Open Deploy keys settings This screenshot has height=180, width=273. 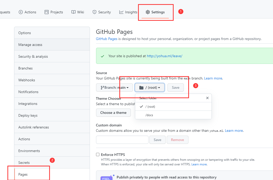coord(52,115)
